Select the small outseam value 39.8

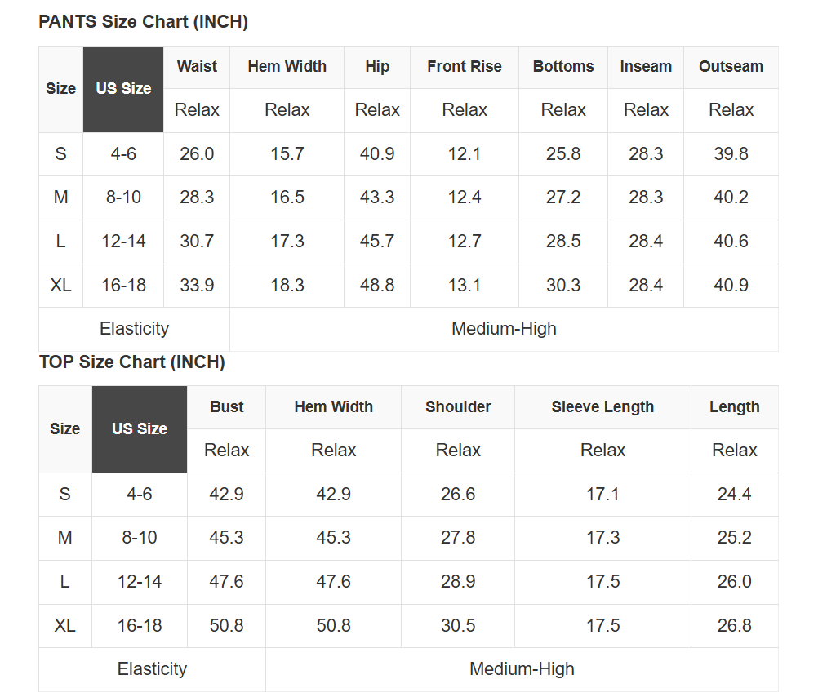[x=731, y=154]
